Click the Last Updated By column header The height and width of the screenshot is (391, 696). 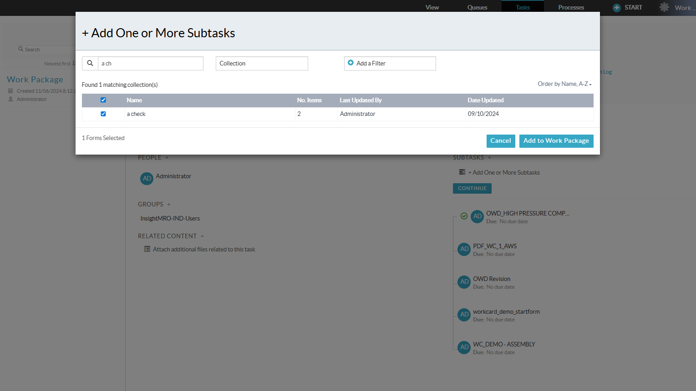point(361,100)
